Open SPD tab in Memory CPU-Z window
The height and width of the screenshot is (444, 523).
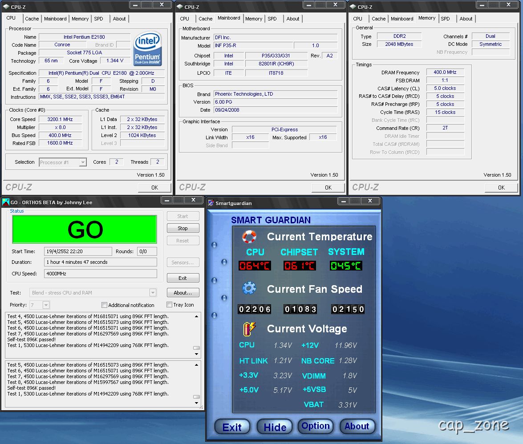(445, 19)
